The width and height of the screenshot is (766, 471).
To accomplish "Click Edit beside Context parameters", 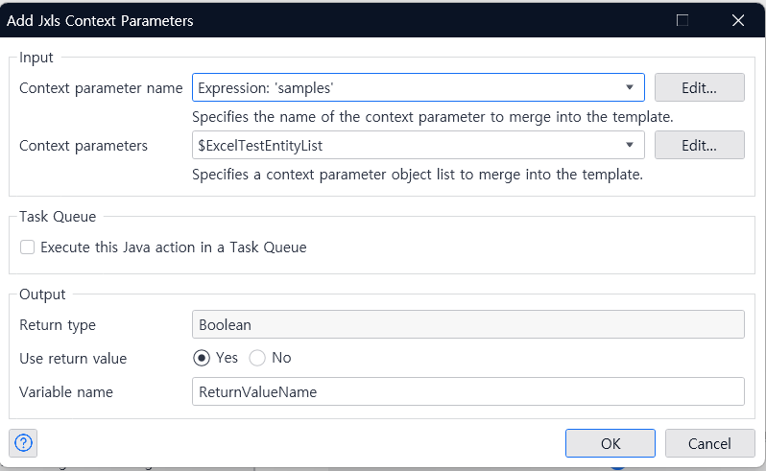I will coord(699,145).
